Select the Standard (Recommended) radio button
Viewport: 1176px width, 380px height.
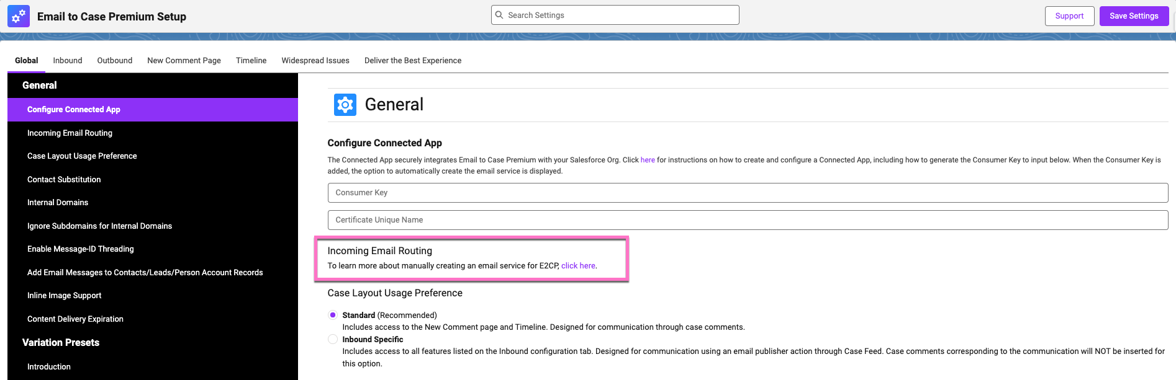click(333, 315)
